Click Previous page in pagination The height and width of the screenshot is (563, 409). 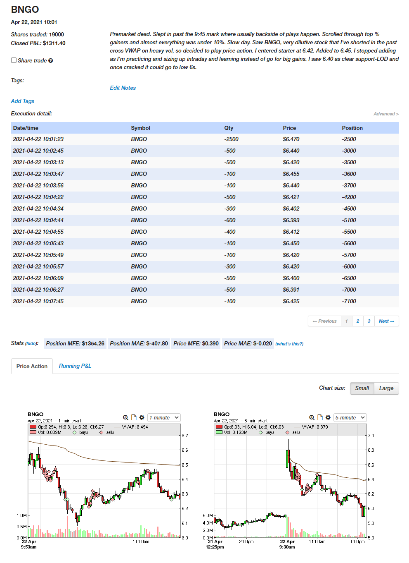click(324, 321)
